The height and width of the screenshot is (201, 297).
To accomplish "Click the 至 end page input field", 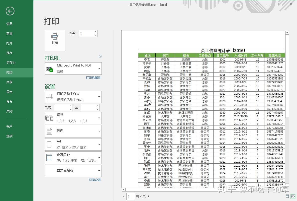I will click(x=88, y=108).
